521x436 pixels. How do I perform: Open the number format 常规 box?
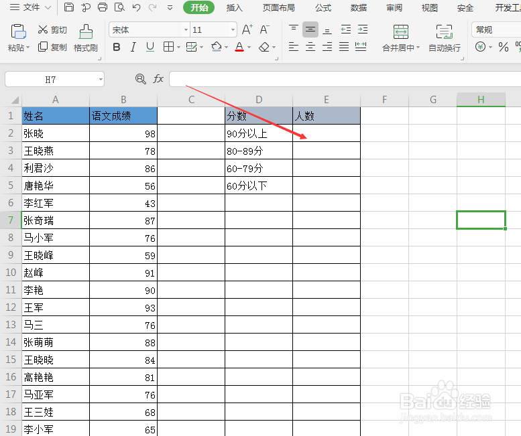[x=496, y=30]
